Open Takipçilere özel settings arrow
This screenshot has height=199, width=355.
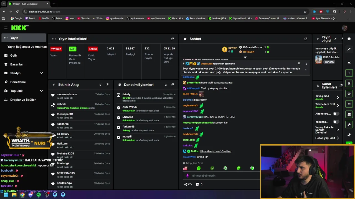point(338,106)
